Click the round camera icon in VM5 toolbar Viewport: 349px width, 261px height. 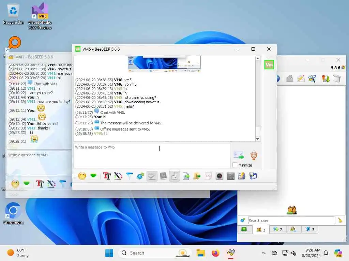point(219,176)
